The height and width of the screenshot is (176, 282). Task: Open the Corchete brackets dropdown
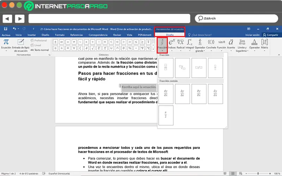211,45
